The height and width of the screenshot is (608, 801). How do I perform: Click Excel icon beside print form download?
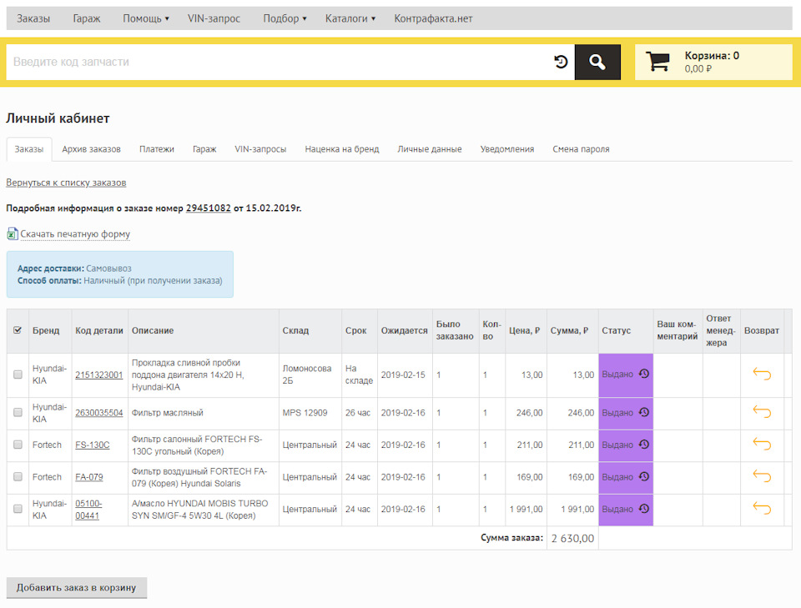tap(12, 234)
